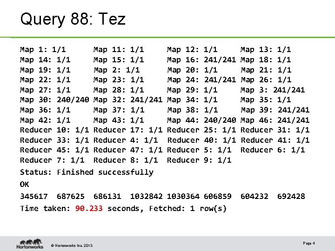
Task: Select the 'Reducer 40: 1/1' entry
Action: 201,140
